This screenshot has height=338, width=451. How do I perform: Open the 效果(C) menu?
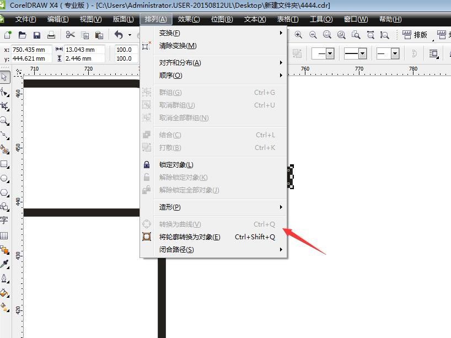click(x=189, y=19)
